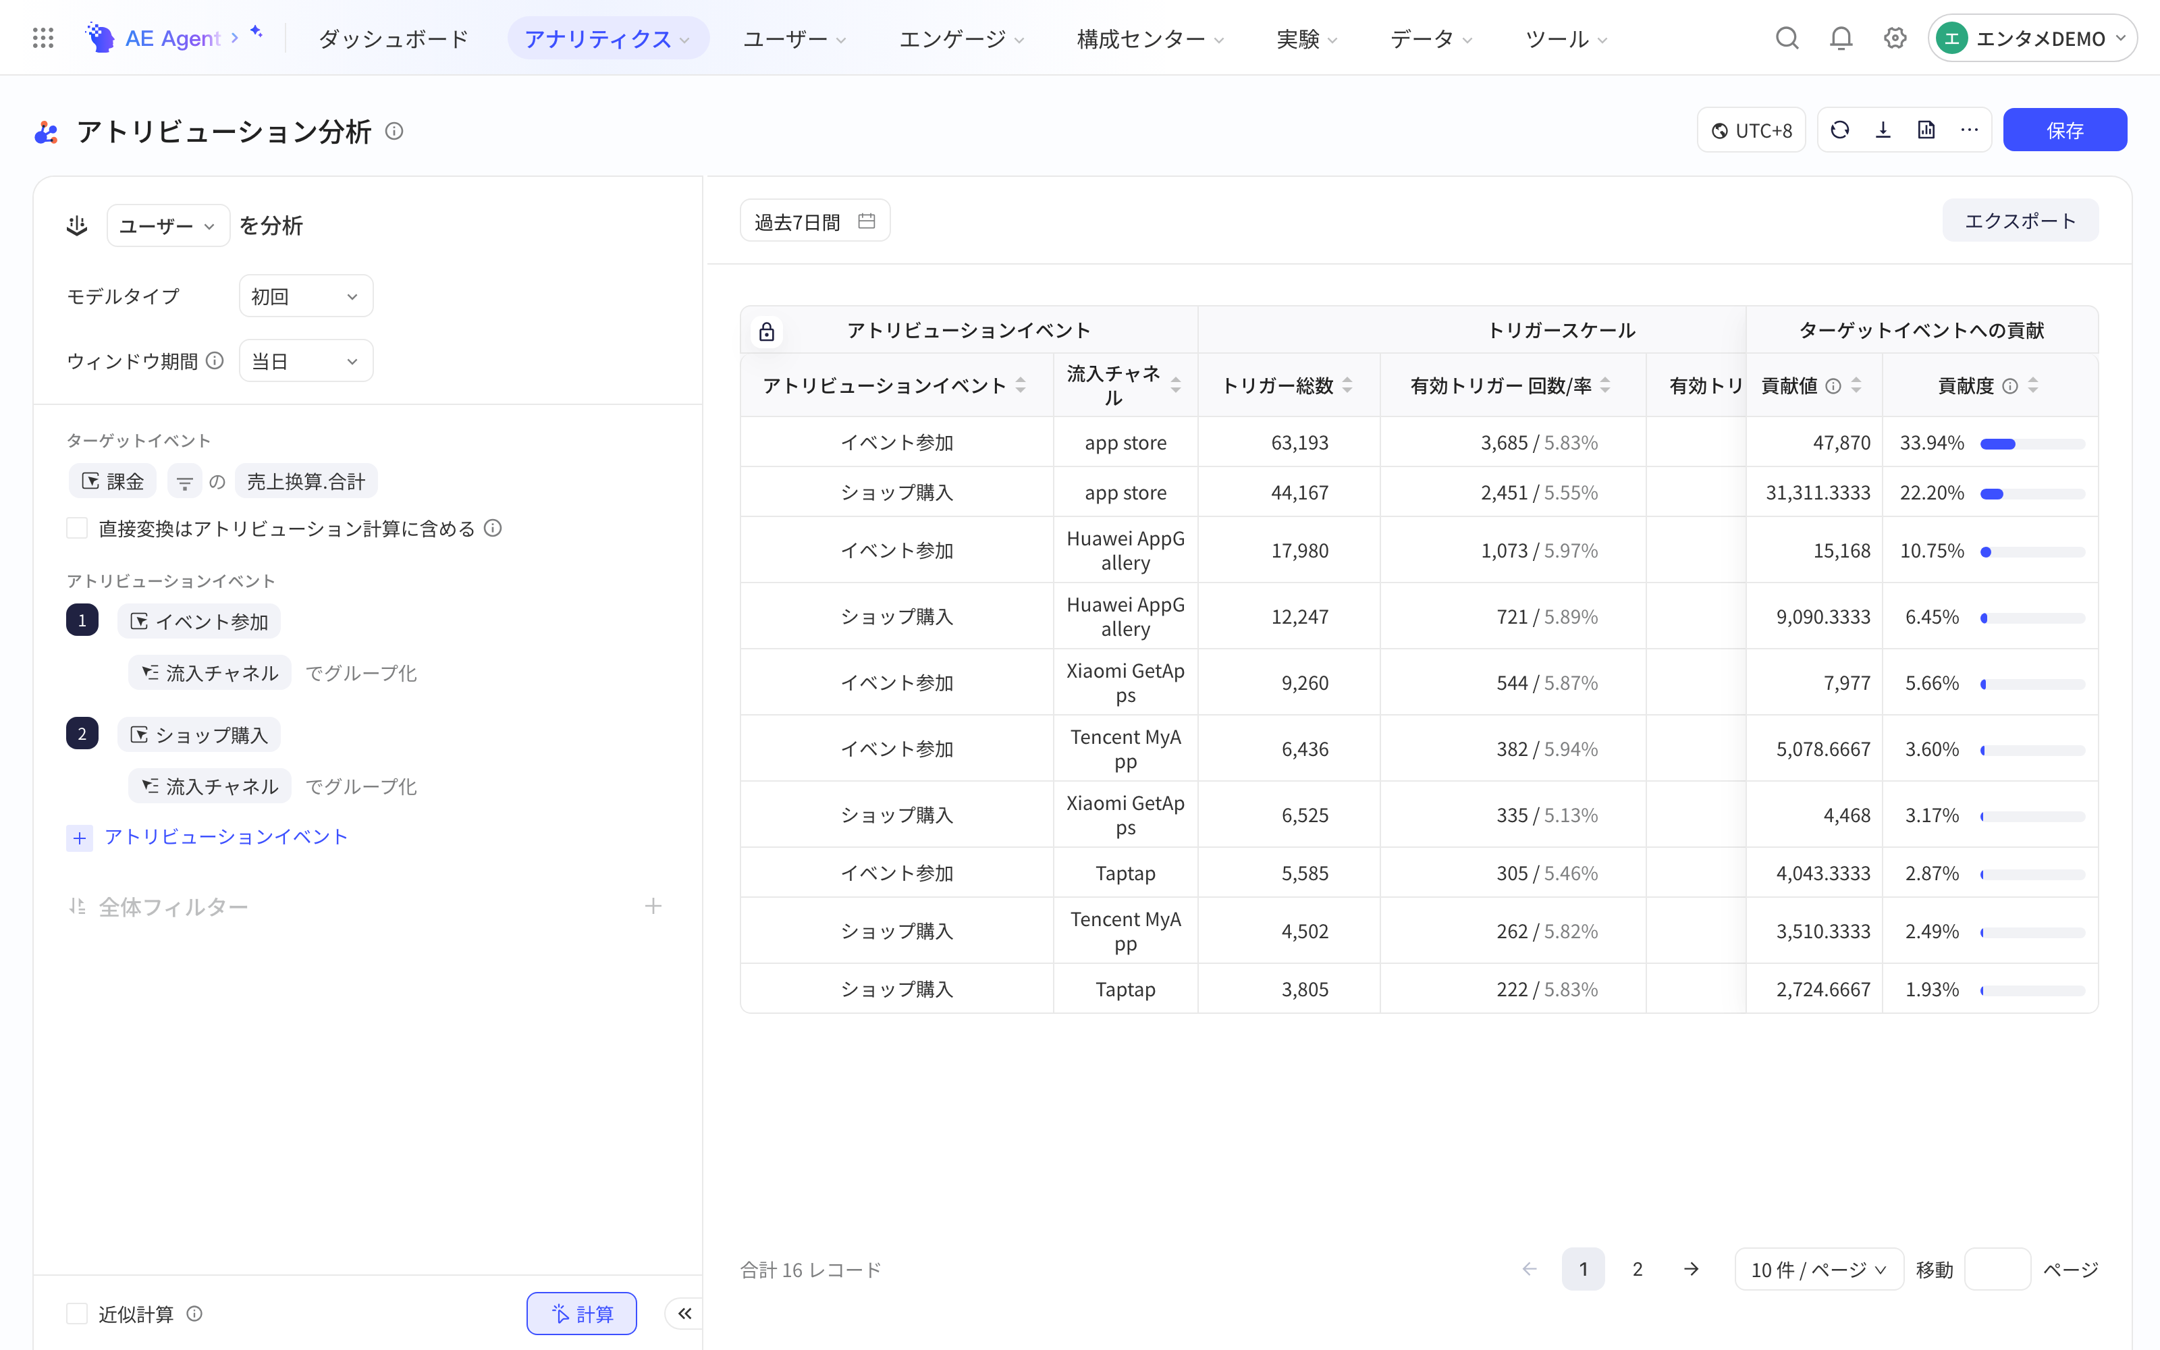
Task: Select the 売上換算.合計 metric tag
Action: click(x=306, y=482)
